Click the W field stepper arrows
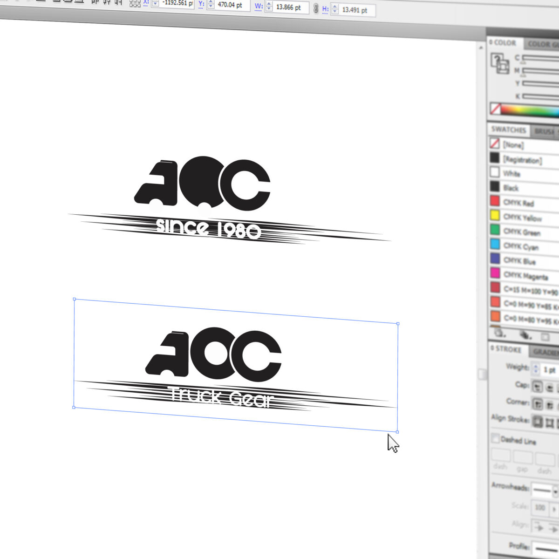This screenshot has height=559, width=559. click(269, 7)
